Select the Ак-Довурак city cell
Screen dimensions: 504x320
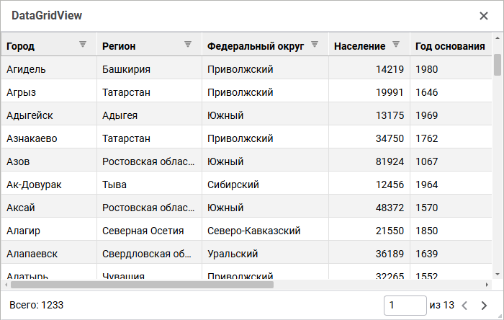tap(49, 185)
